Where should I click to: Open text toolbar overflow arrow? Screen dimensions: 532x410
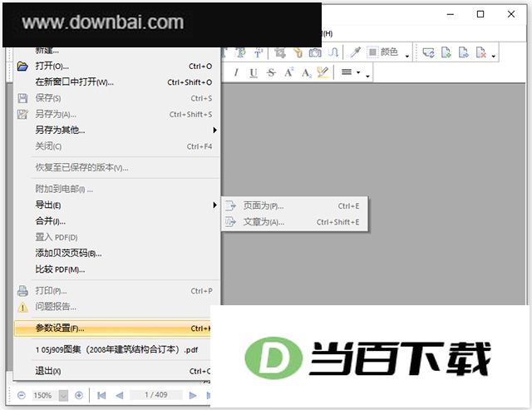pyautogui.click(x=367, y=76)
